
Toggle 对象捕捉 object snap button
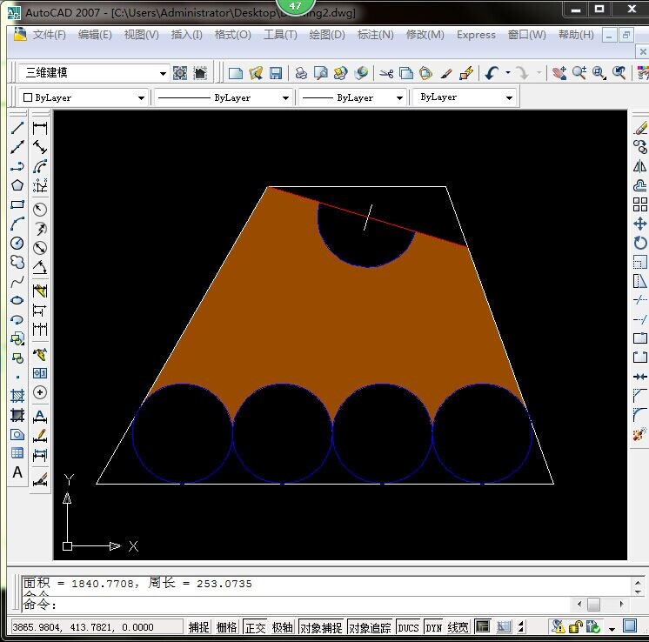(x=321, y=627)
